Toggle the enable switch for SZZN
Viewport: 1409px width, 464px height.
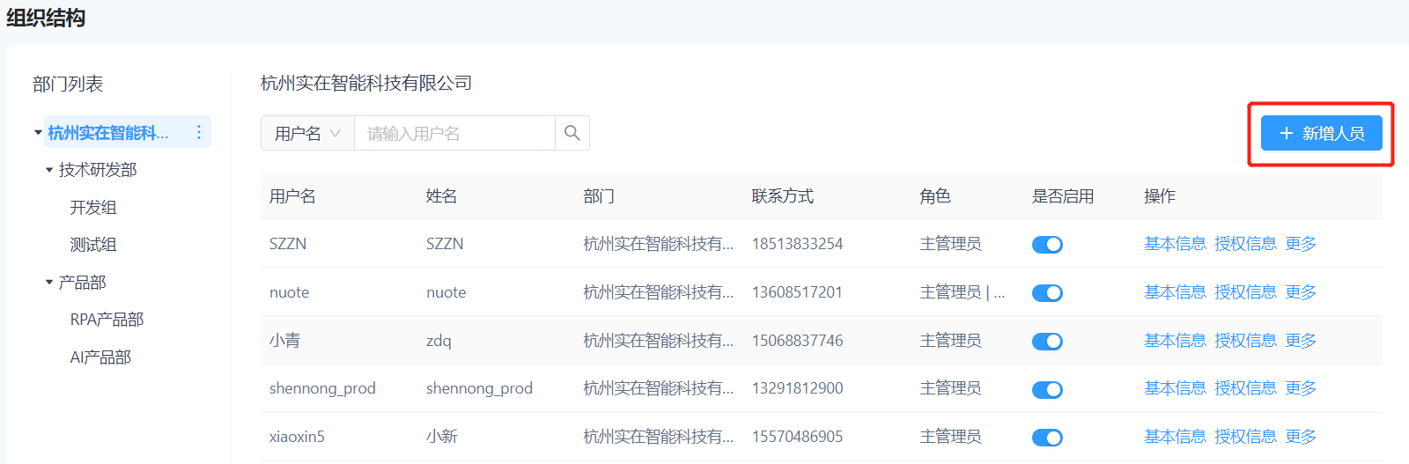click(1047, 245)
